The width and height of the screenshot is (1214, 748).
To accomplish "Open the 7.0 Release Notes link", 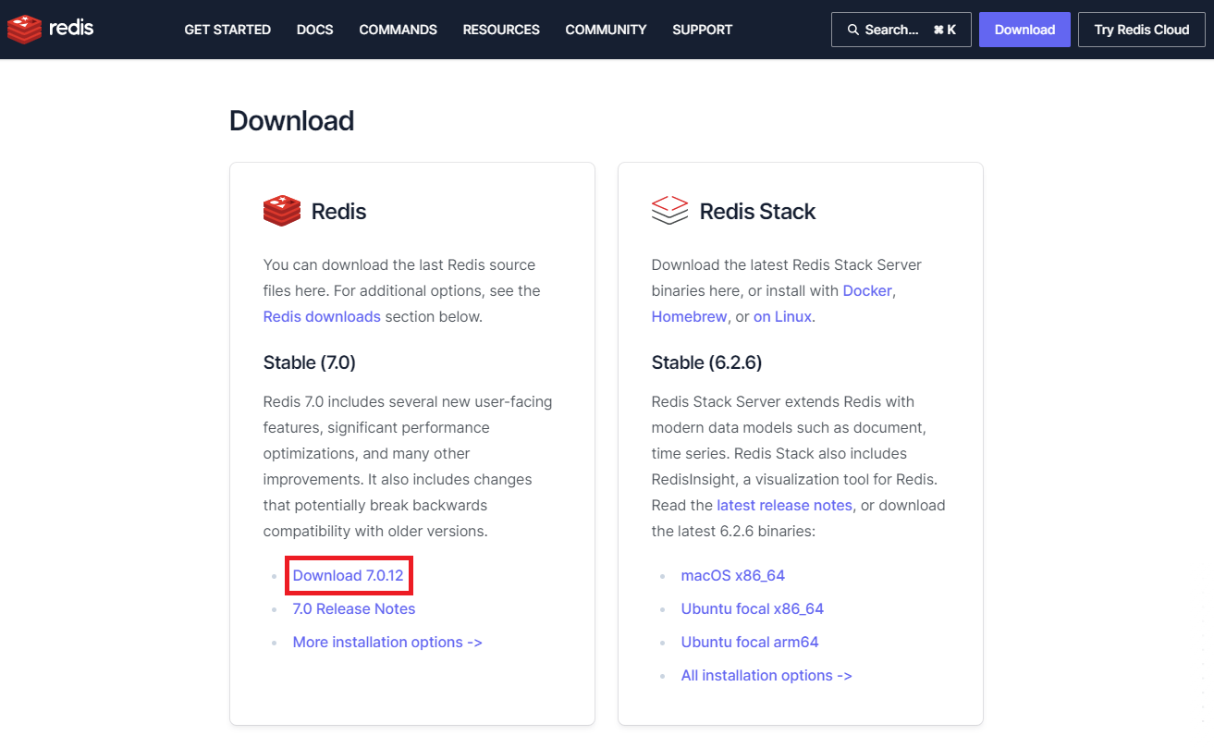I will coord(354,608).
